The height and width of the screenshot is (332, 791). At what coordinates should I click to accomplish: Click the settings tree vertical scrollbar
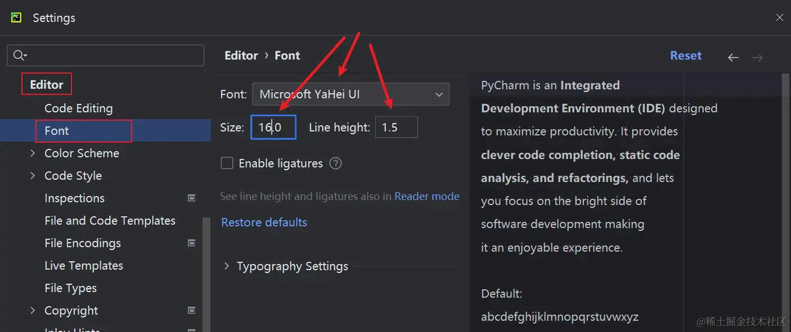[x=207, y=274]
